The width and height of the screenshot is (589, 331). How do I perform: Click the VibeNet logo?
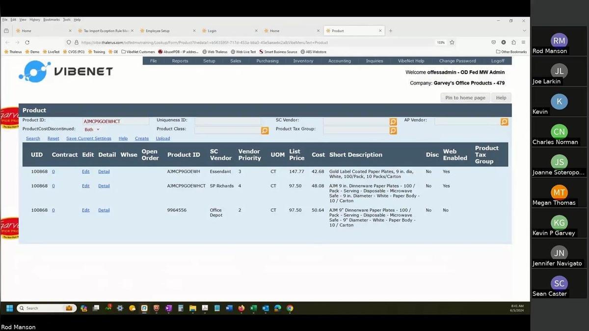tap(66, 71)
